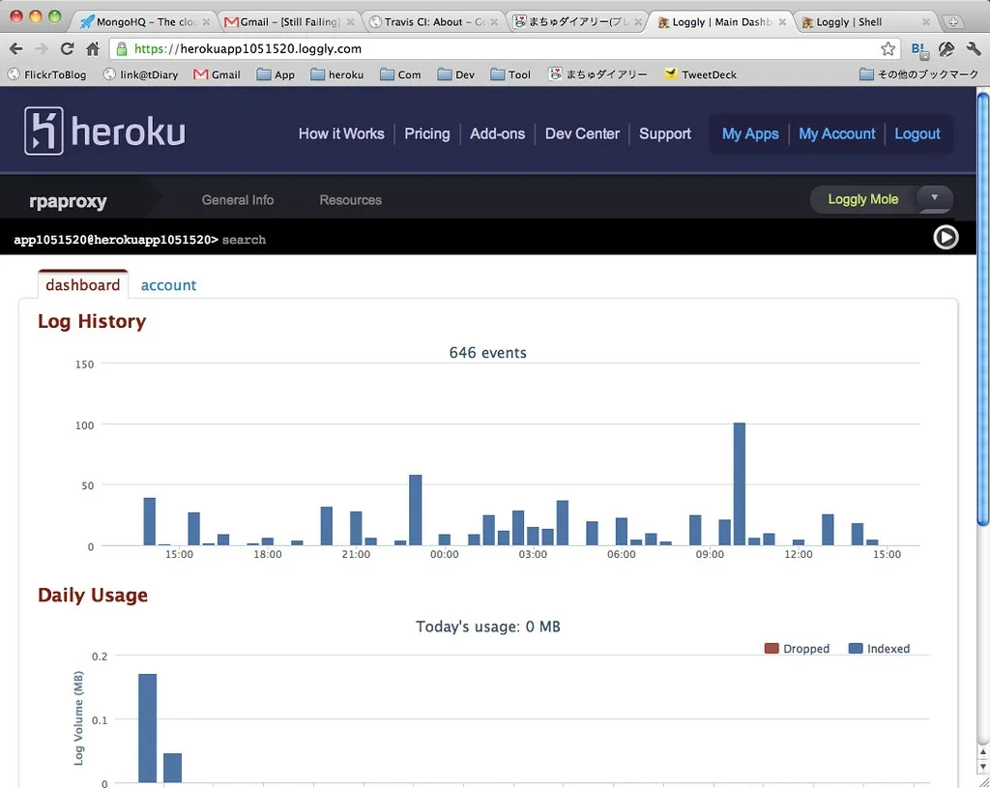
Task: Run search with the play button icon
Action: click(946, 238)
